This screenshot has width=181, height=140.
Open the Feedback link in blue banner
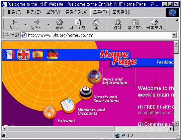[165, 62]
